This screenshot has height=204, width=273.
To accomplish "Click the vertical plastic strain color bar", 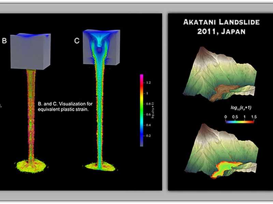I will pyautogui.click(x=142, y=110).
